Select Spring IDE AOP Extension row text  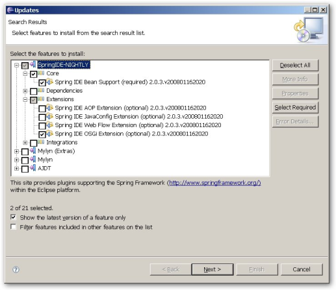coord(131,108)
